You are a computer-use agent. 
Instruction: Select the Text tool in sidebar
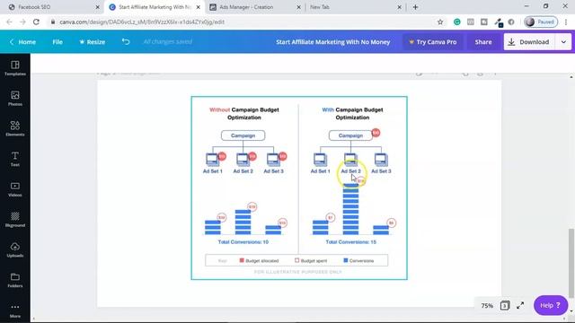(x=15, y=160)
